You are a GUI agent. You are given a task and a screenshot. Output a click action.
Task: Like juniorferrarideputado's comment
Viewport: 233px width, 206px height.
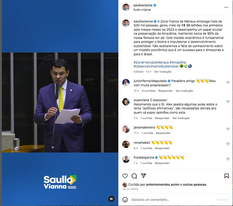pyautogui.click(x=228, y=82)
